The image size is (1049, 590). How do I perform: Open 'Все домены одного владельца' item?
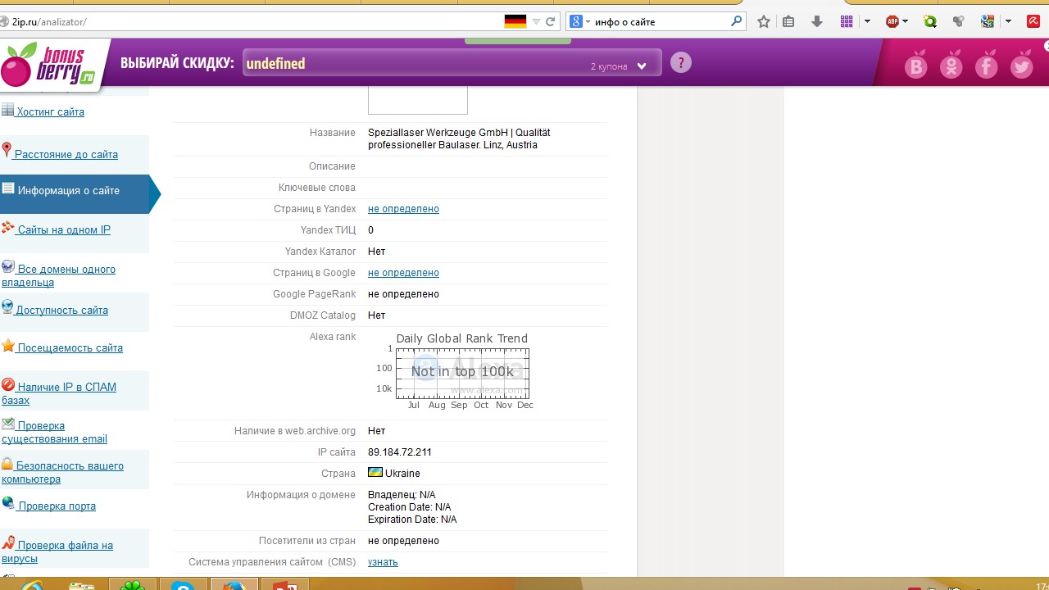pyautogui.click(x=58, y=275)
